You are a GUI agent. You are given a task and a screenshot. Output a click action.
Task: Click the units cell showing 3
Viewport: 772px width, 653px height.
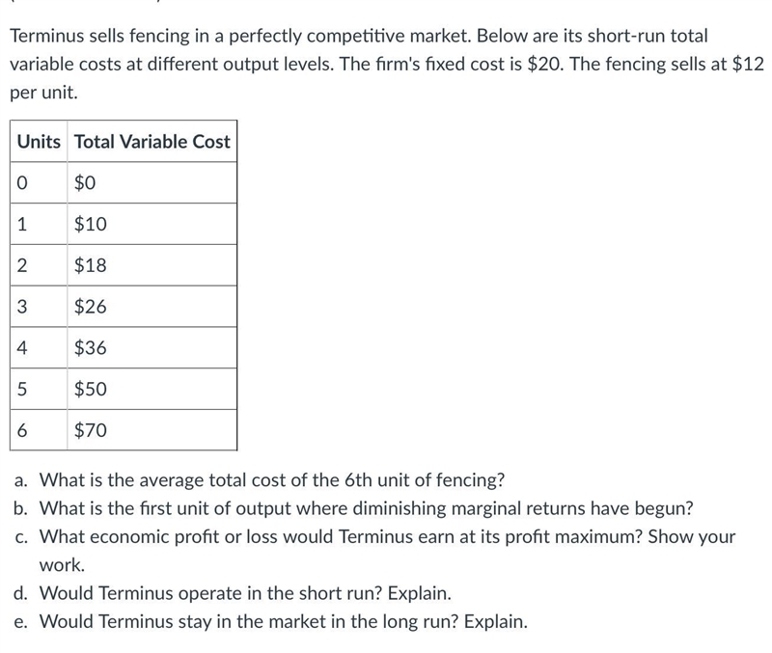[39, 307]
